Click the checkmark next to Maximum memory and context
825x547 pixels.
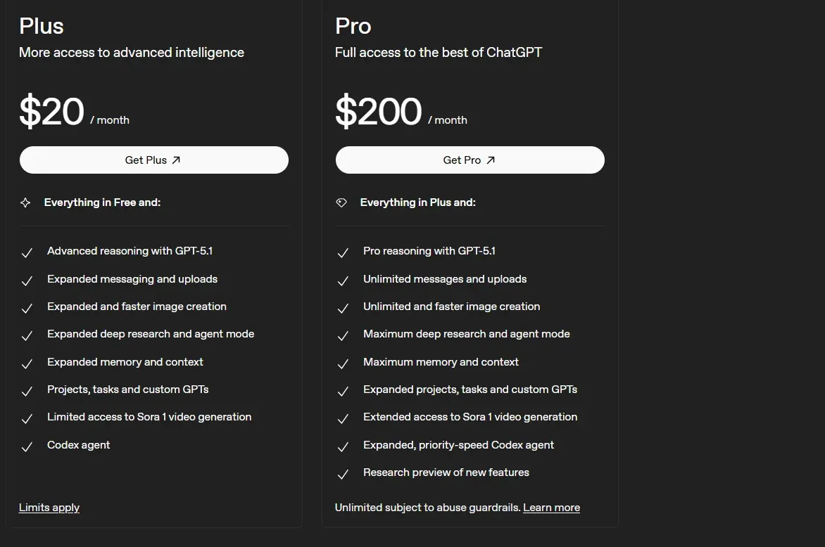343,364
